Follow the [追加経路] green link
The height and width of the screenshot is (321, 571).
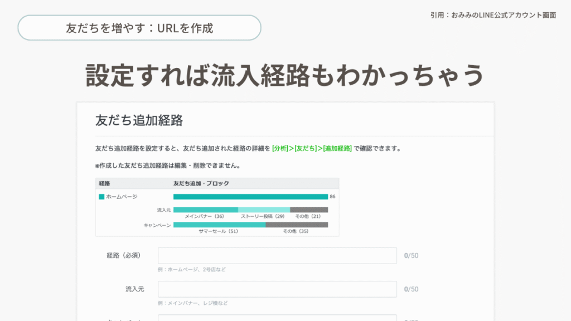[x=337, y=149]
